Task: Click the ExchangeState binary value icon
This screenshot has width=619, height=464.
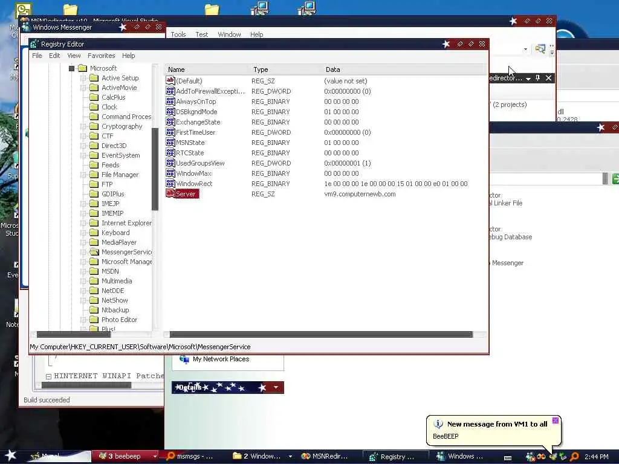Action: click(170, 121)
